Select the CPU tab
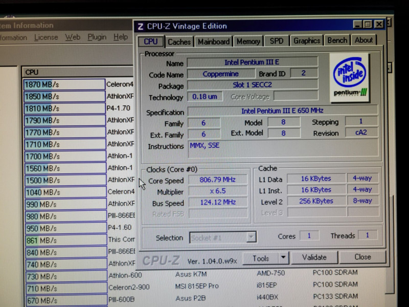The width and height of the screenshot is (409, 307). [151, 41]
